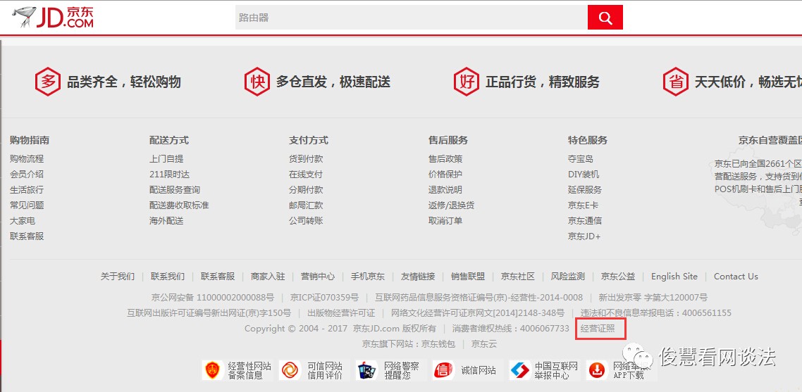Open the DIY装机 link
The width and height of the screenshot is (802, 392).
pos(583,175)
